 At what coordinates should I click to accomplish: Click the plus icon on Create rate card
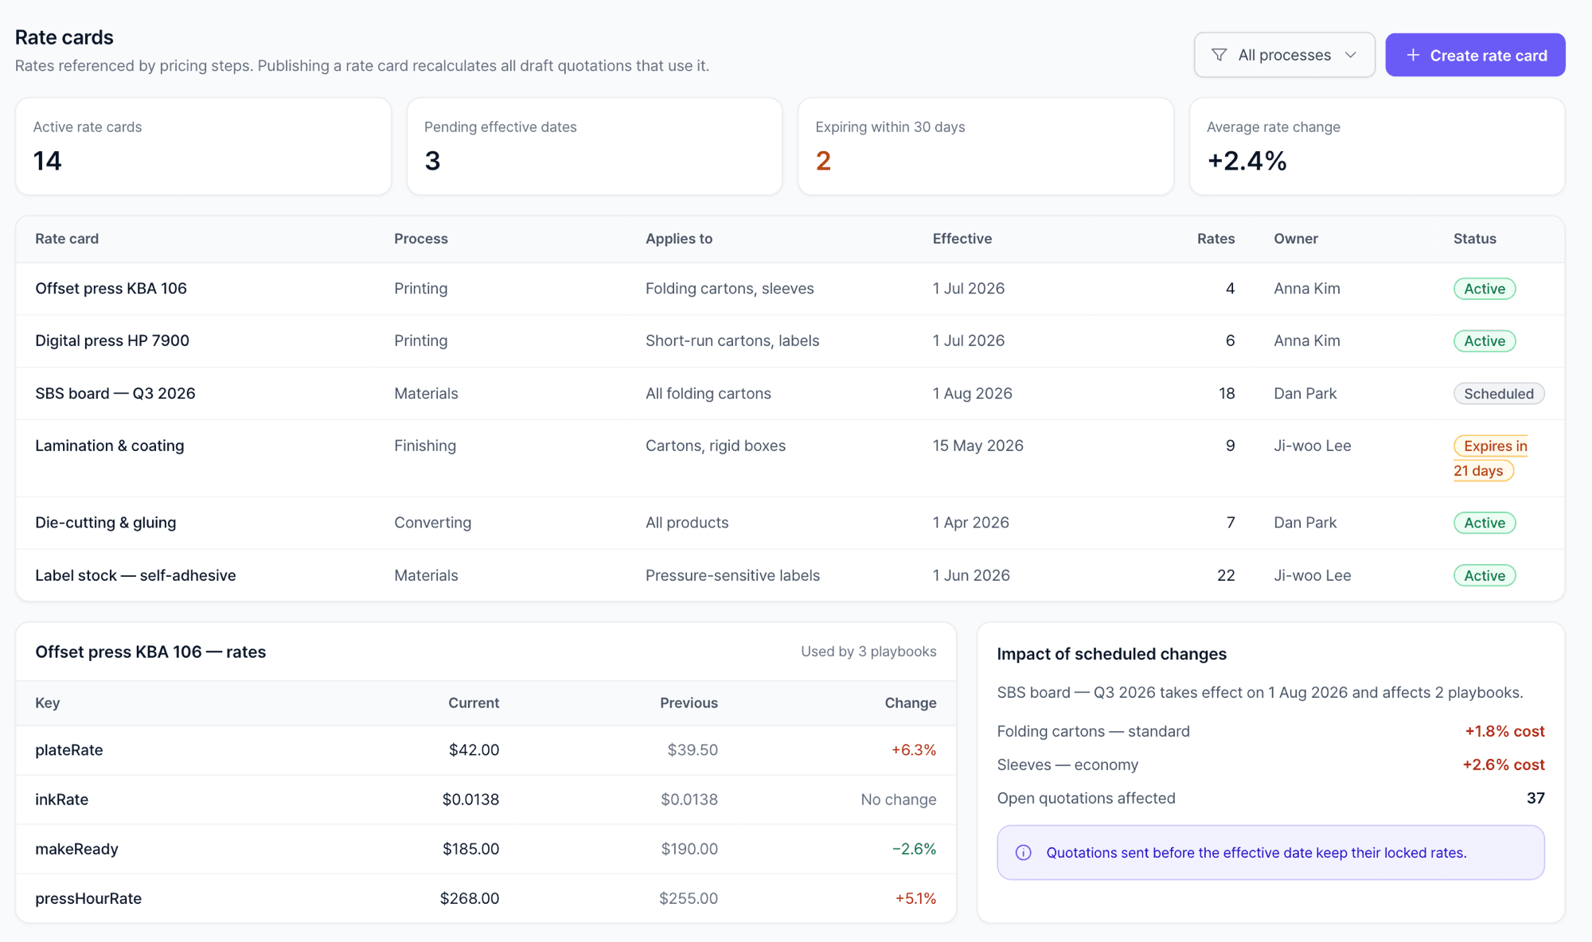[x=1413, y=55]
